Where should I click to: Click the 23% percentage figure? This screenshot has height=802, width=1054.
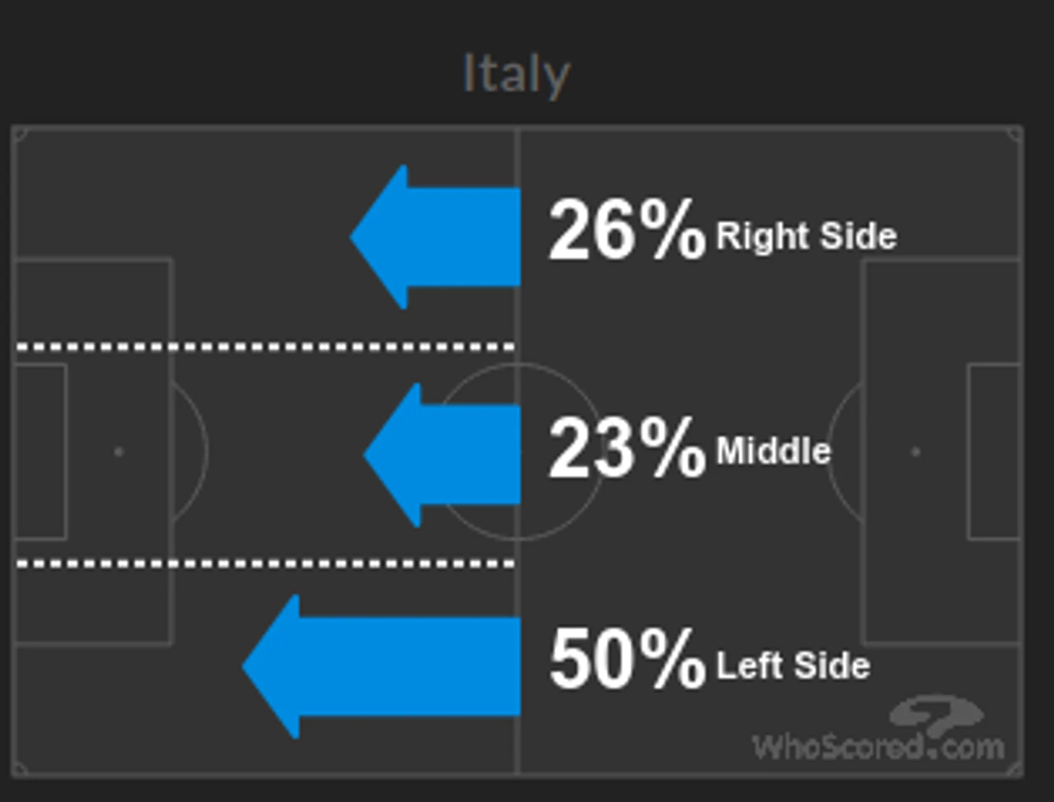click(x=627, y=448)
